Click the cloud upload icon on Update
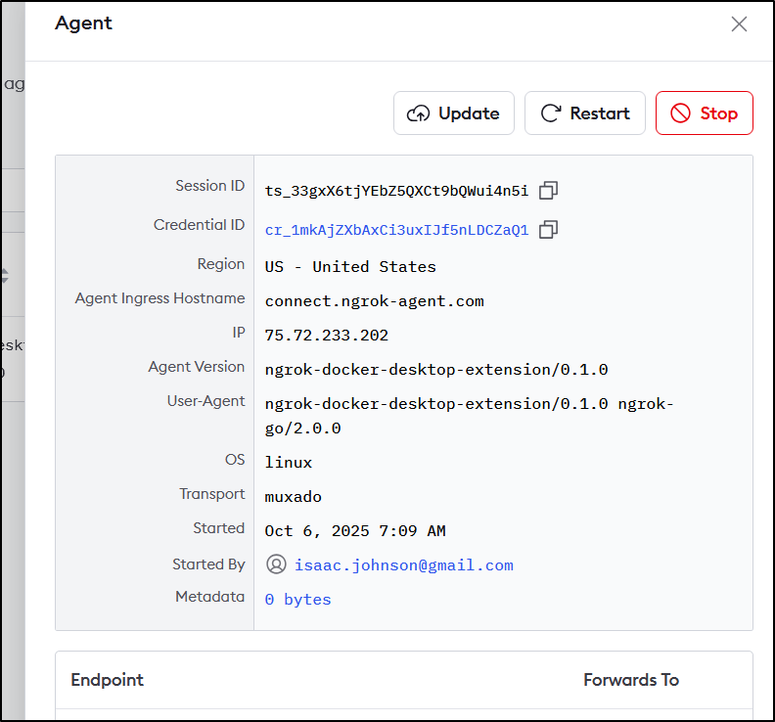This screenshot has height=722, width=775. 418,113
